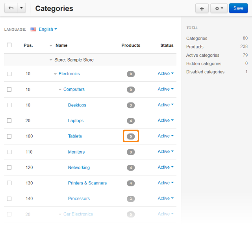The width and height of the screenshot is (252, 225).
Task: Open the Electronics Active status dropdown
Action: click(165, 74)
